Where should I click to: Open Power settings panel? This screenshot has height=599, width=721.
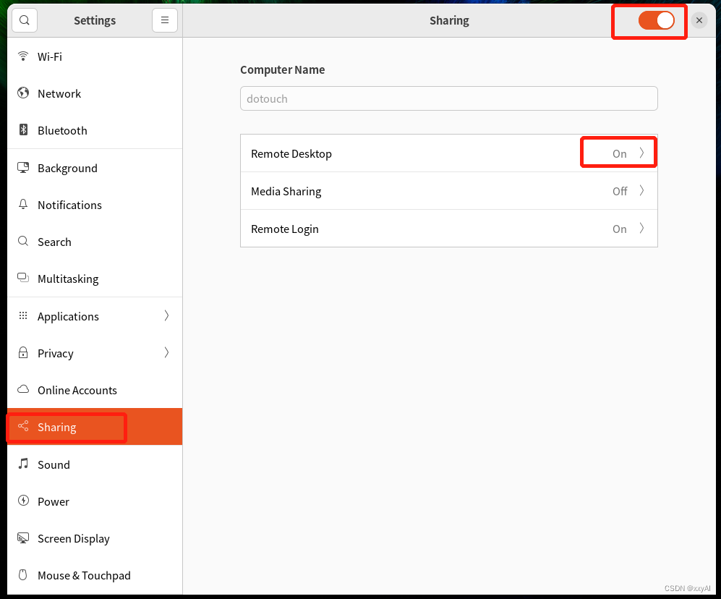tap(95, 501)
